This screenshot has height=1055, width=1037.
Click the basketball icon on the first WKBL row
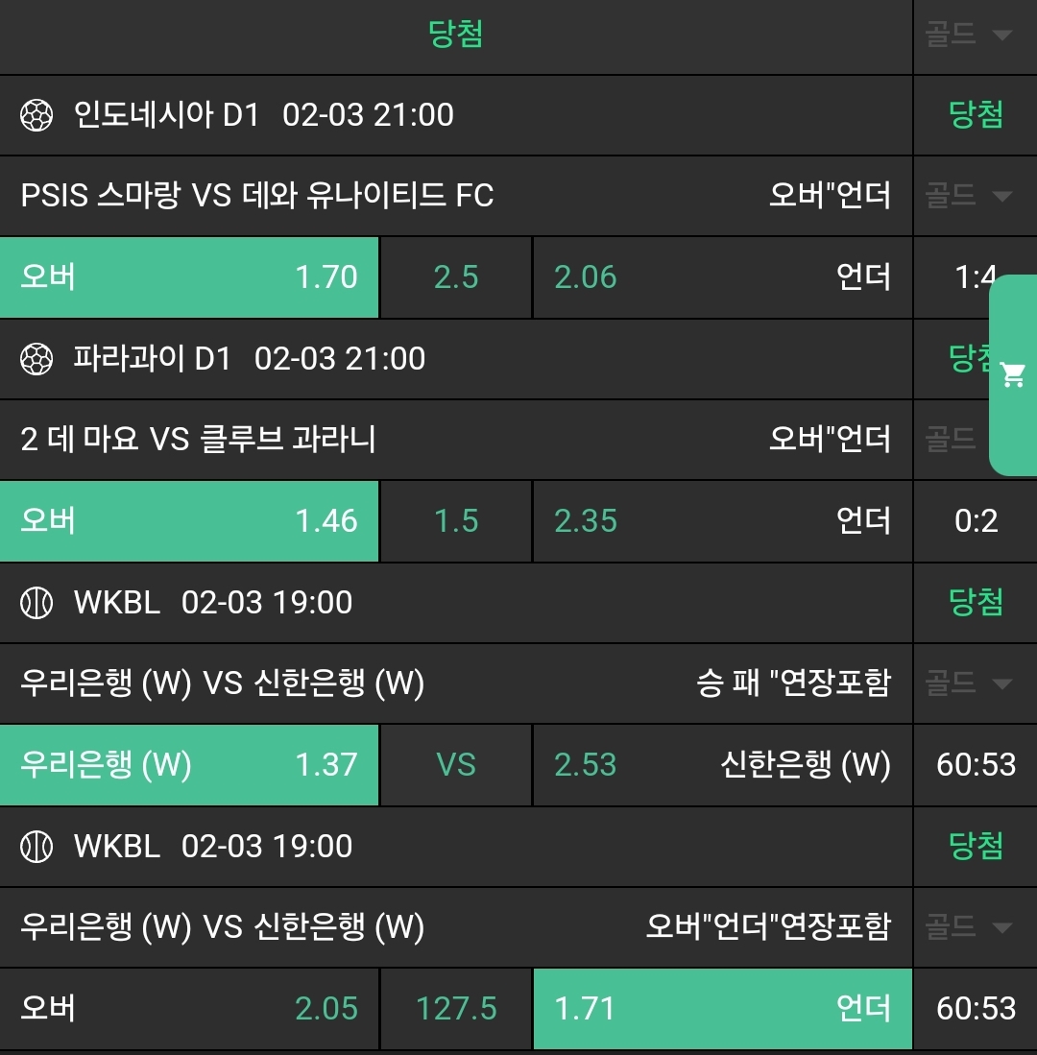36,604
